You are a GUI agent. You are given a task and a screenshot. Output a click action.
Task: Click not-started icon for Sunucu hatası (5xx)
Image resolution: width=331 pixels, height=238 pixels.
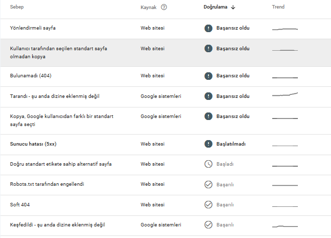[208, 144]
